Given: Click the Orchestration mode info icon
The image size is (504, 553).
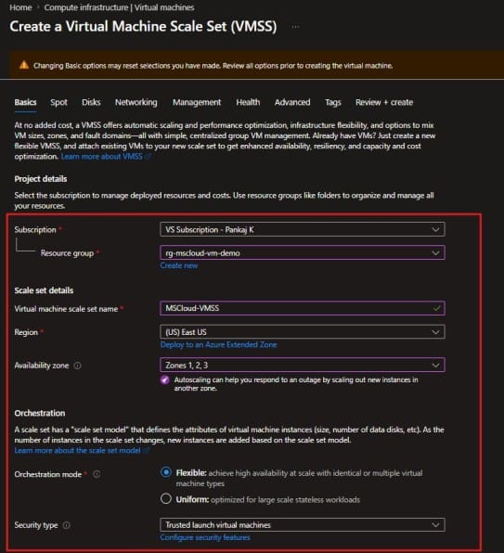Looking at the screenshot, I should tap(97, 474).
